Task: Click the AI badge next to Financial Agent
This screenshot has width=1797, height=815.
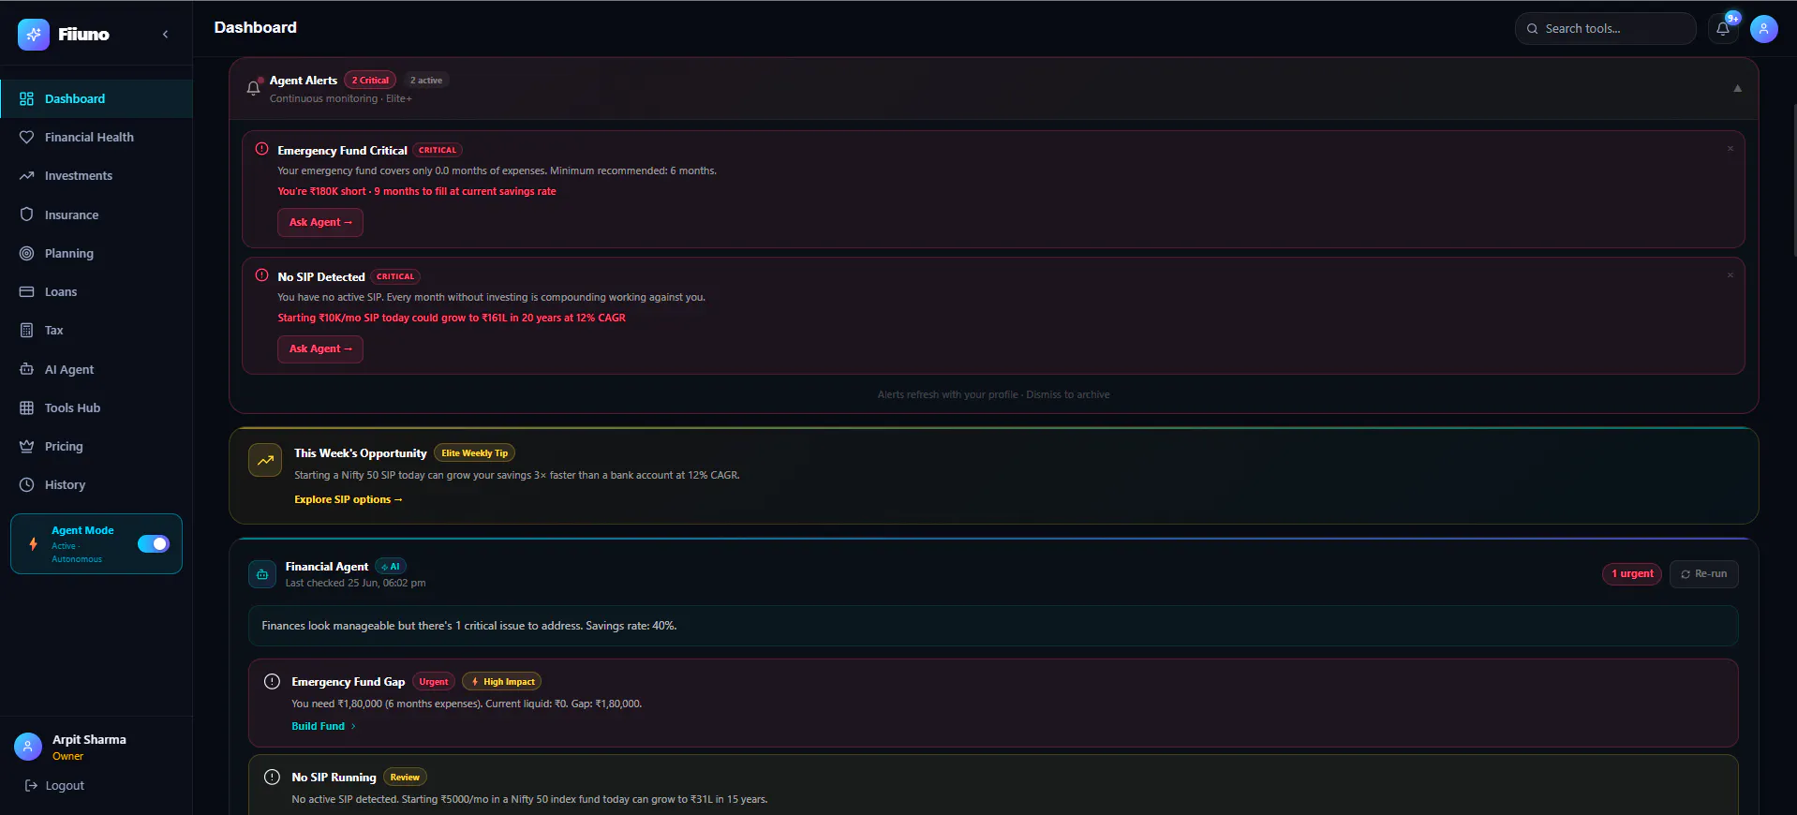Action: pyautogui.click(x=391, y=567)
